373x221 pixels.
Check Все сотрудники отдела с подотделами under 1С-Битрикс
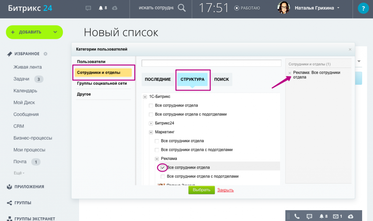[151, 114]
